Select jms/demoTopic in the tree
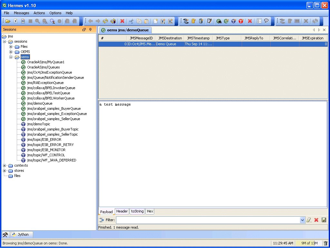This screenshot has width=330, height=248. pos(39,124)
